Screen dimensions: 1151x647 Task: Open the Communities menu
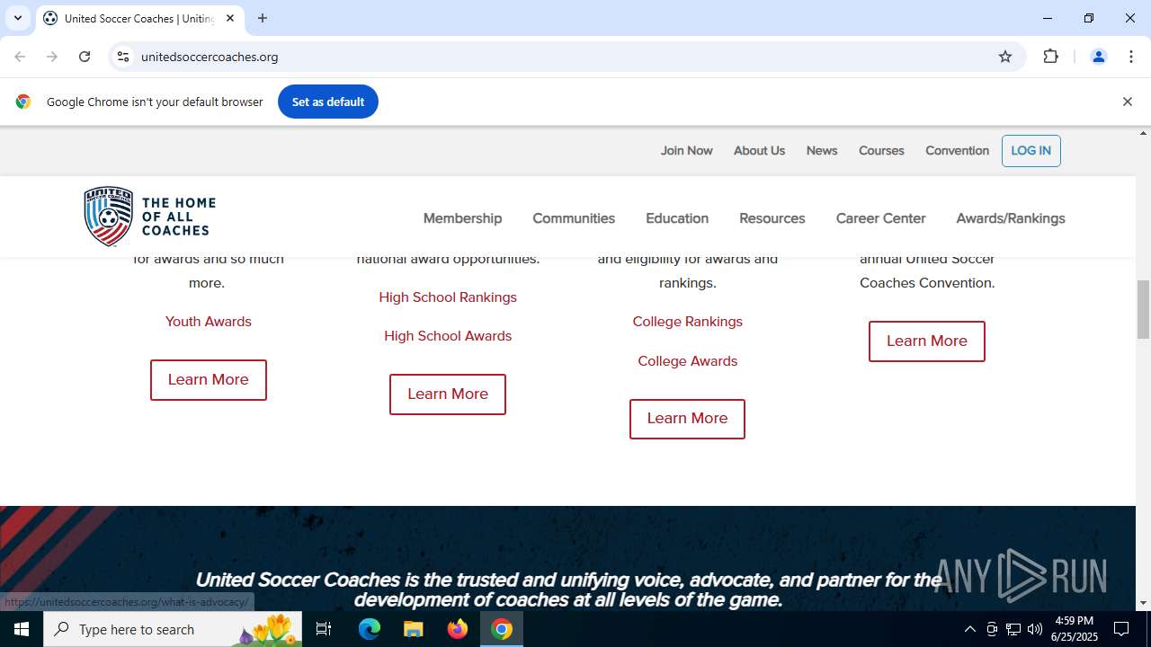pyautogui.click(x=574, y=218)
